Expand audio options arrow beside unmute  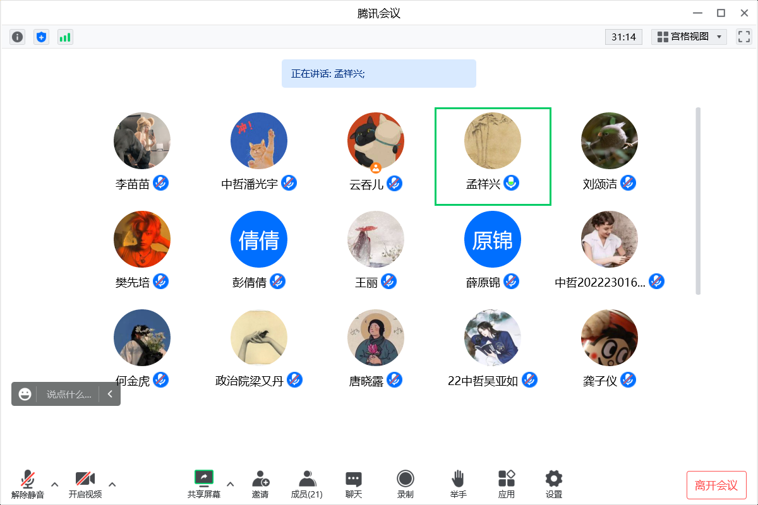coord(55,485)
